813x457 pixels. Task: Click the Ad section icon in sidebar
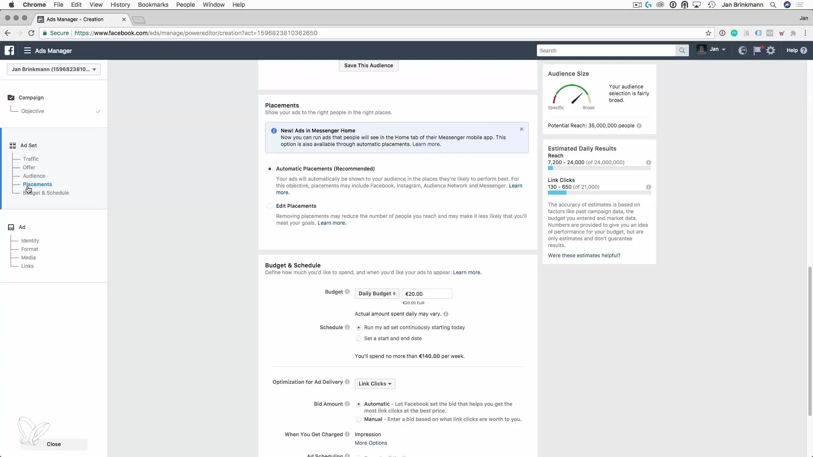coord(11,227)
